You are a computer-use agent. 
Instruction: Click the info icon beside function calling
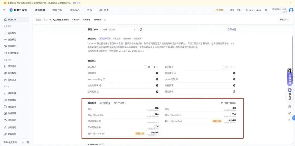click(x=104, y=79)
